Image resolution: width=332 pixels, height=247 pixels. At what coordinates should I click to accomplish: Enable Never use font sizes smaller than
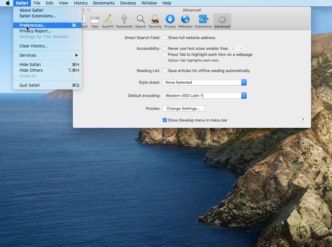165,48
